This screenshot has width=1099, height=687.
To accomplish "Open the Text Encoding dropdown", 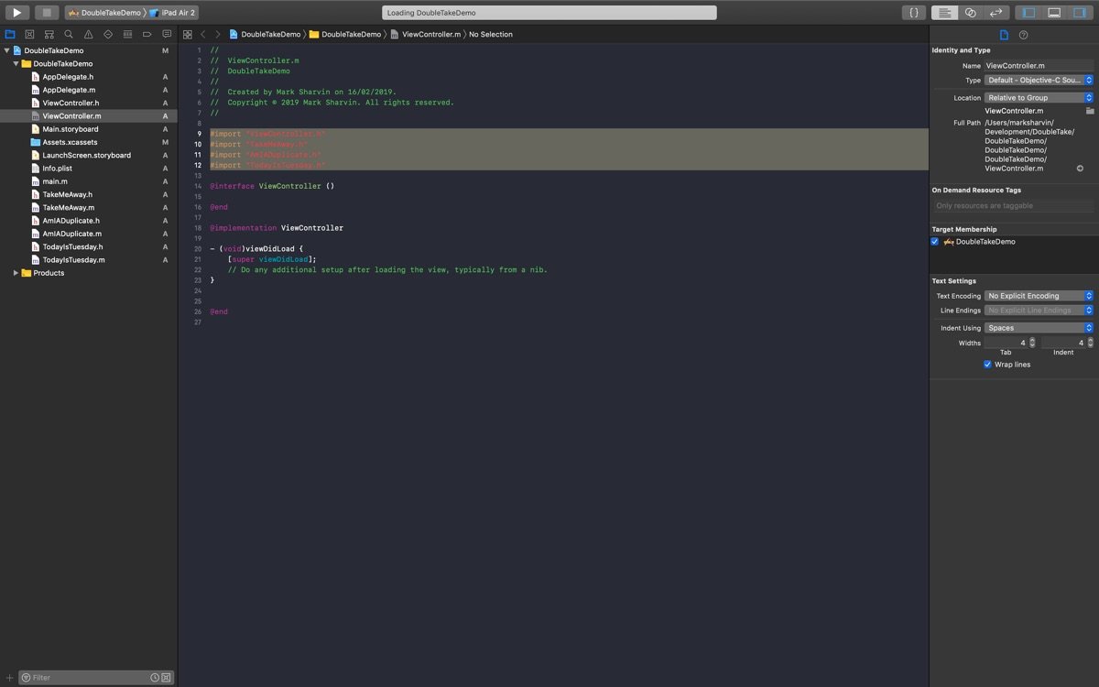I will (1039, 296).
